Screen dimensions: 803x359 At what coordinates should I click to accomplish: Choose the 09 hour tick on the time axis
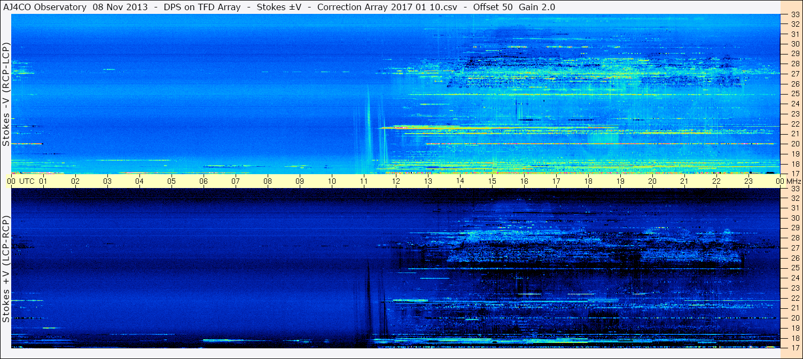(x=300, y=181)
